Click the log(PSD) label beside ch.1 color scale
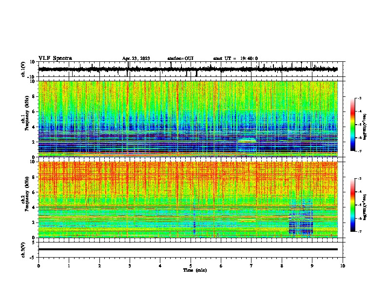 (365, 127)
